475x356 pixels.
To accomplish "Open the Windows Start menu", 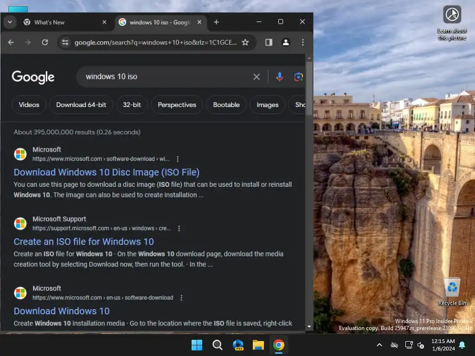I will tap(197, 345).
